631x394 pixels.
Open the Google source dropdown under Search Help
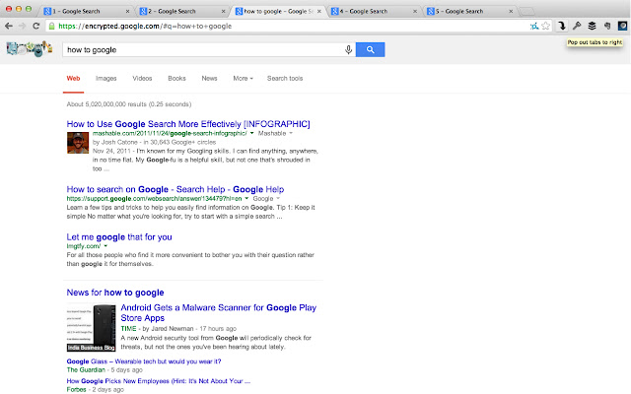[266, 199]
